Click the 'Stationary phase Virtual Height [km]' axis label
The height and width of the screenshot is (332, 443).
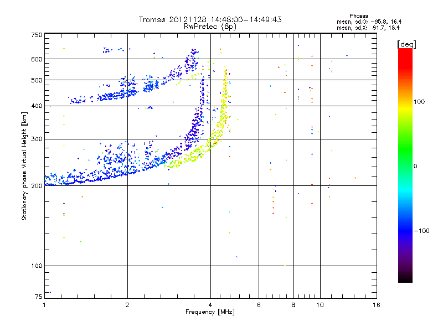[24, 166]
